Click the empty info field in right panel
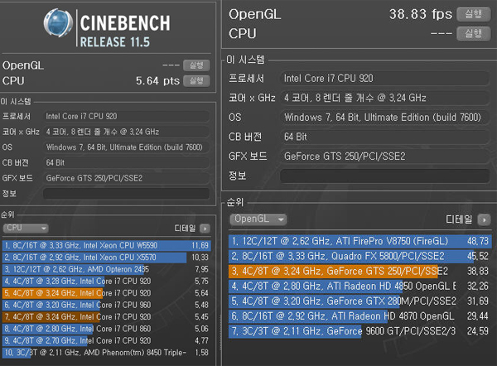Screen dimensions: 497x366 click(x=385, y=176)
